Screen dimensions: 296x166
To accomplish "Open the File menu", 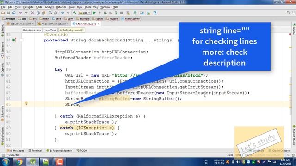I will 3,7.
